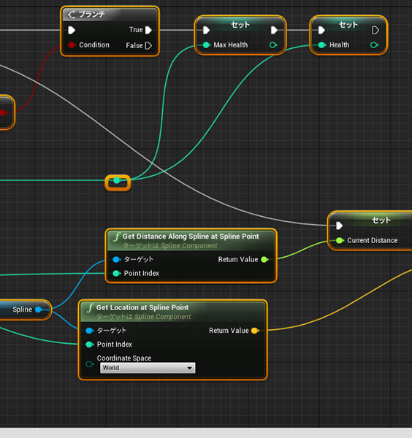Viewport: 412px width, 438px height.
Task: Click Return Value pin of Get Distance Along Spline
Action: tap(264, 259)
